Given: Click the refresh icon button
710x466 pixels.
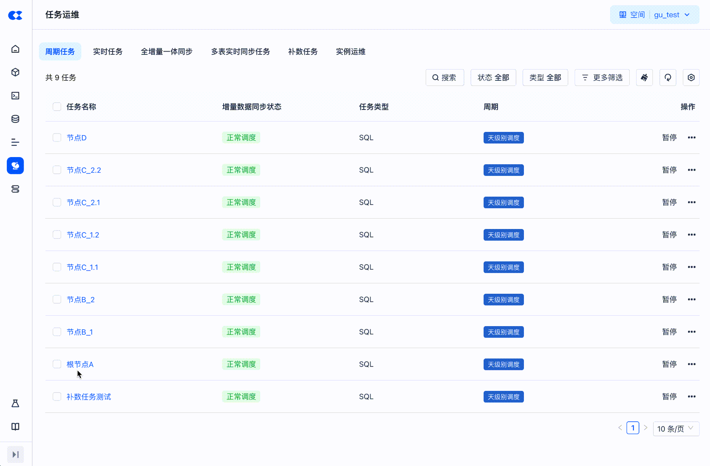Looking at the screenshot, I should pos(668,78).
